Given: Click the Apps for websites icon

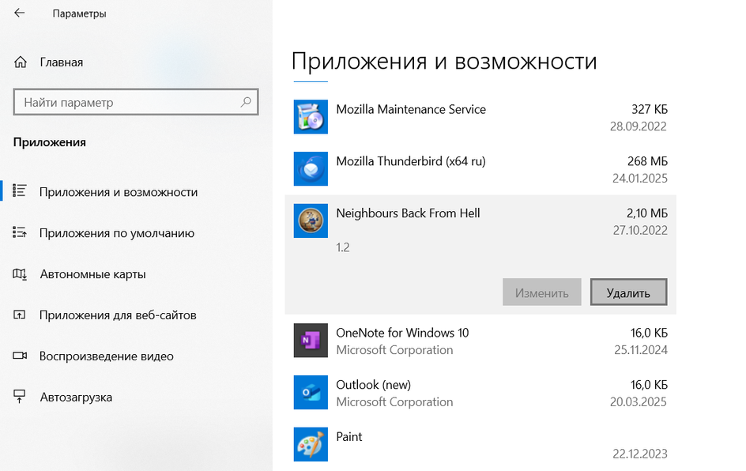Looking at the screenshot, I should point(20,315).
